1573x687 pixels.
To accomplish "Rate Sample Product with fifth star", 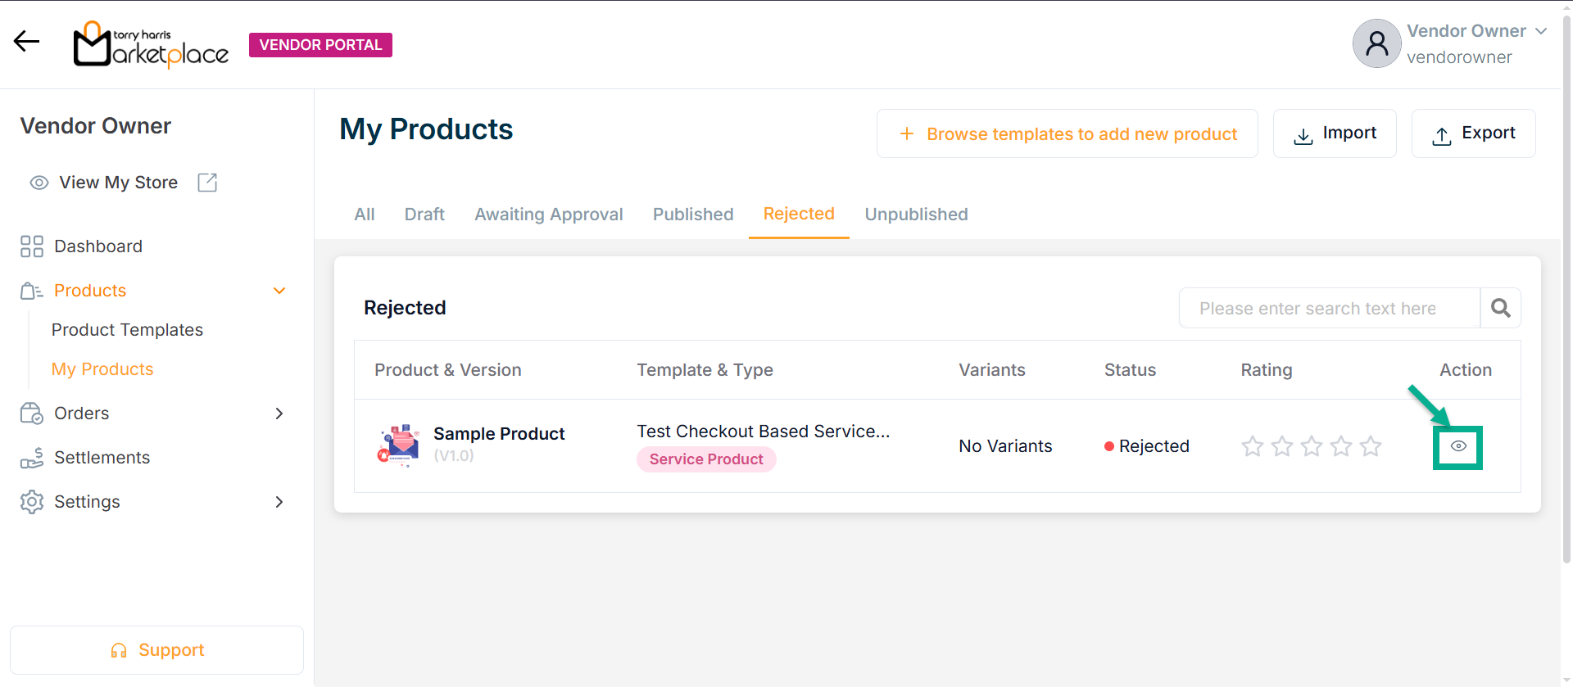I will click(1370, 446).
